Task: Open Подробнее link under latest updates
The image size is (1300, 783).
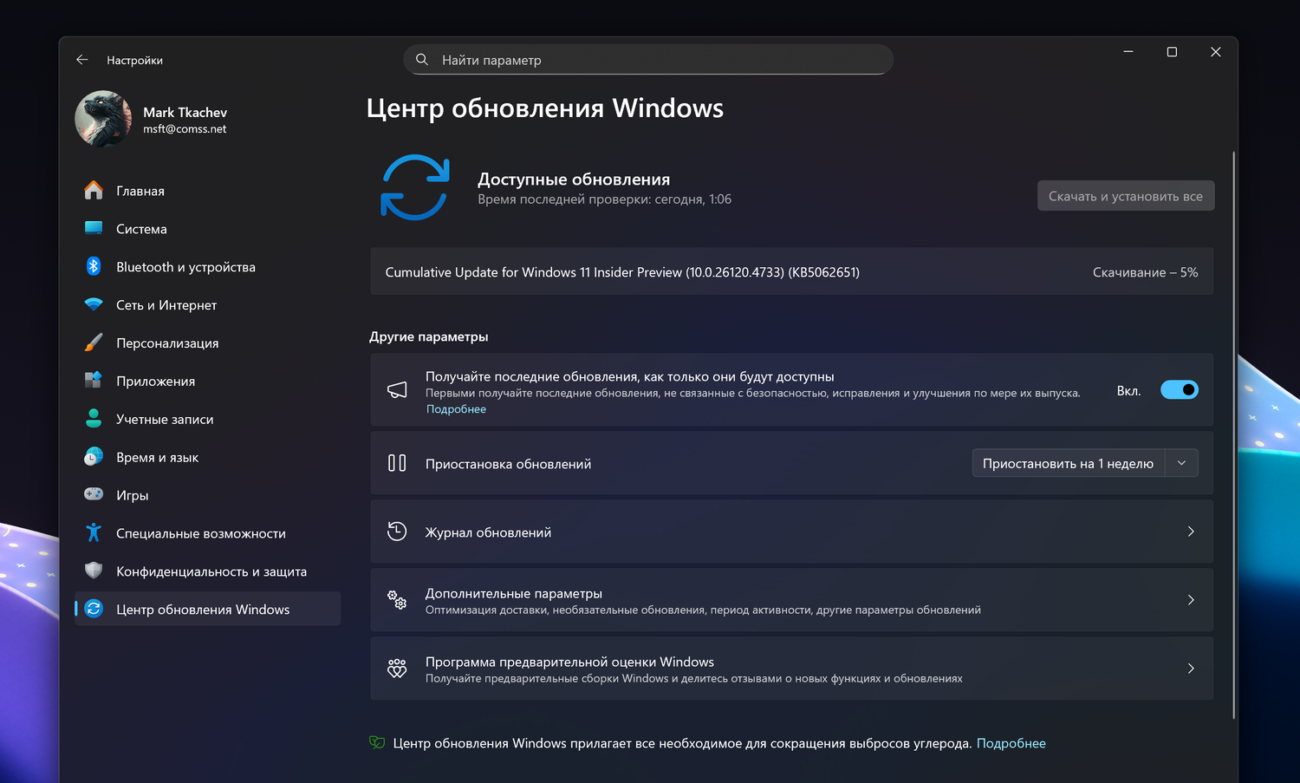Action: [x=456, y=409]
